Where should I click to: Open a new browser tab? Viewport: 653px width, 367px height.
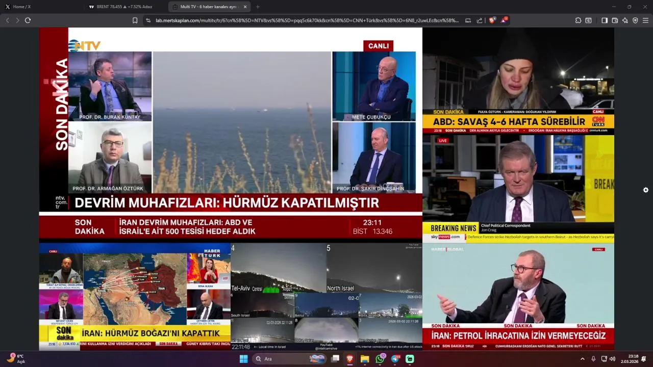[x=258, y=7]
